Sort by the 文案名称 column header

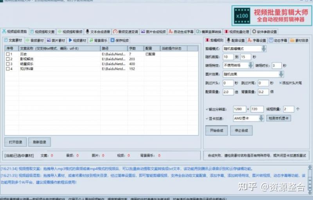(59, 48)
